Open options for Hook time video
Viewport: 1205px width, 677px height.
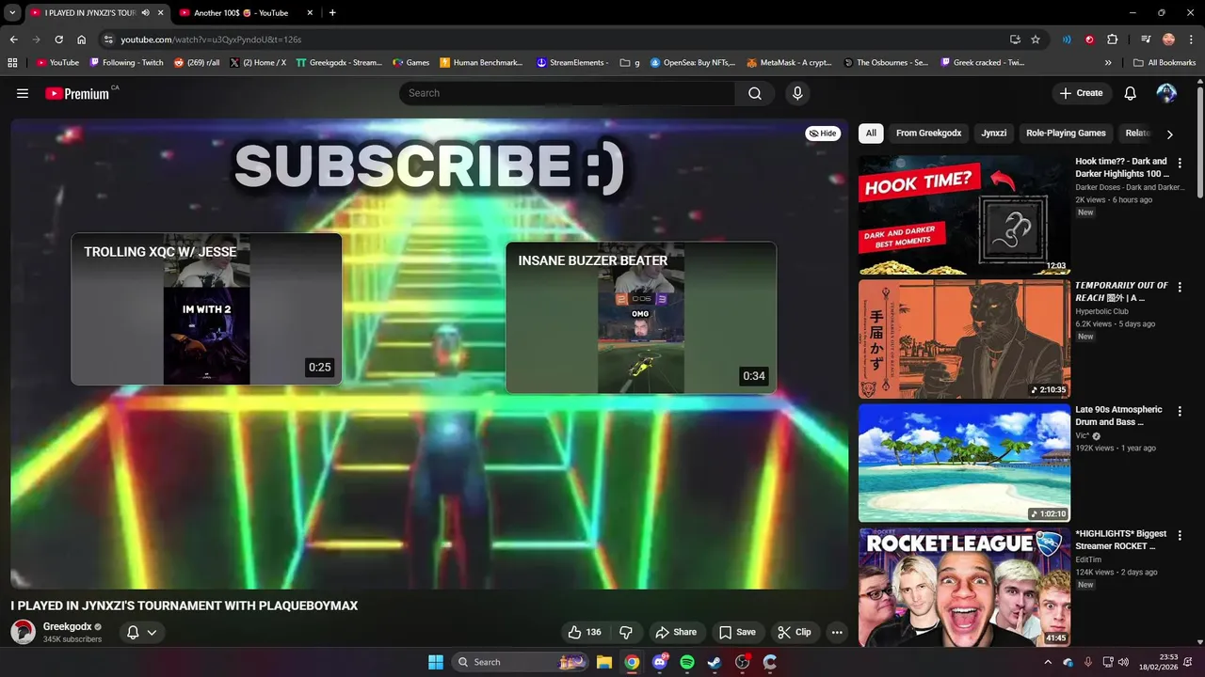pyautogui.click(x=1180, y=163)
